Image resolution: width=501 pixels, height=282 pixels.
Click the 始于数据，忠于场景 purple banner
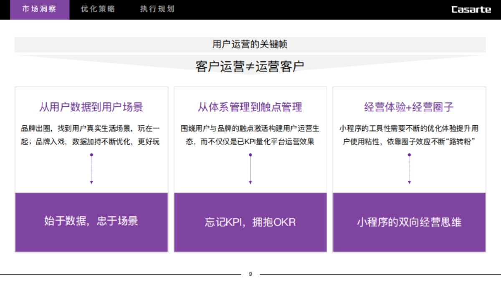(x=90, y=222)
